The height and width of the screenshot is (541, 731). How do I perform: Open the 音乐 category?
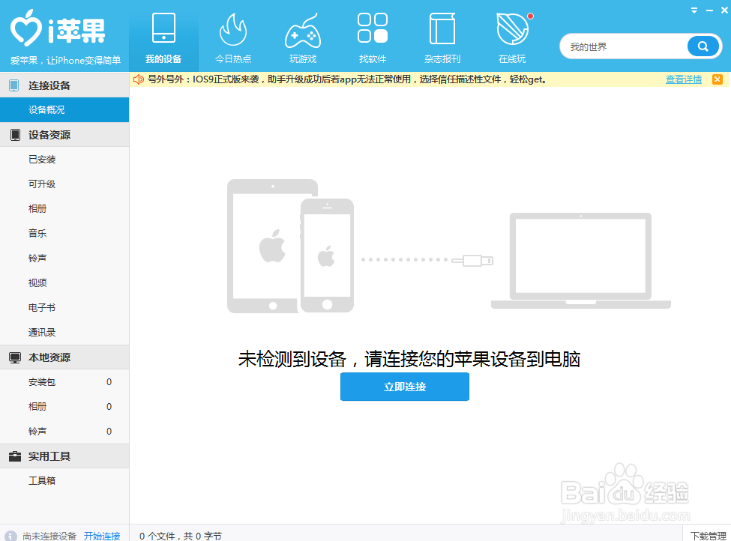pos(37,233)
